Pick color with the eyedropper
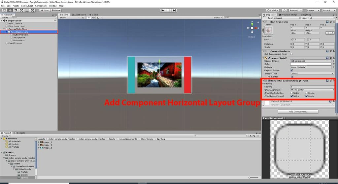338x184 pixels. pyautogui.click(x=333, y=64)
